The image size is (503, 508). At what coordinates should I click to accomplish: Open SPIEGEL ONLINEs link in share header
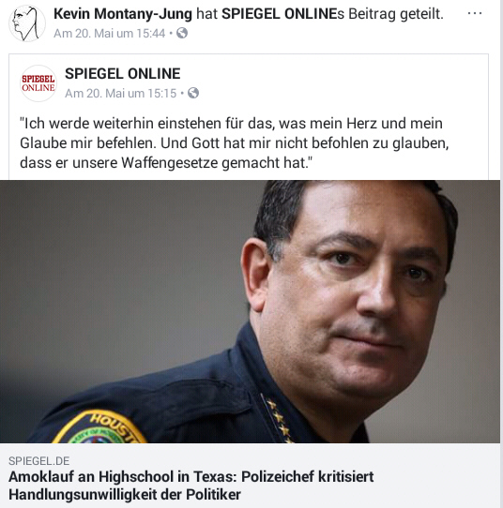tap(282, 14)
